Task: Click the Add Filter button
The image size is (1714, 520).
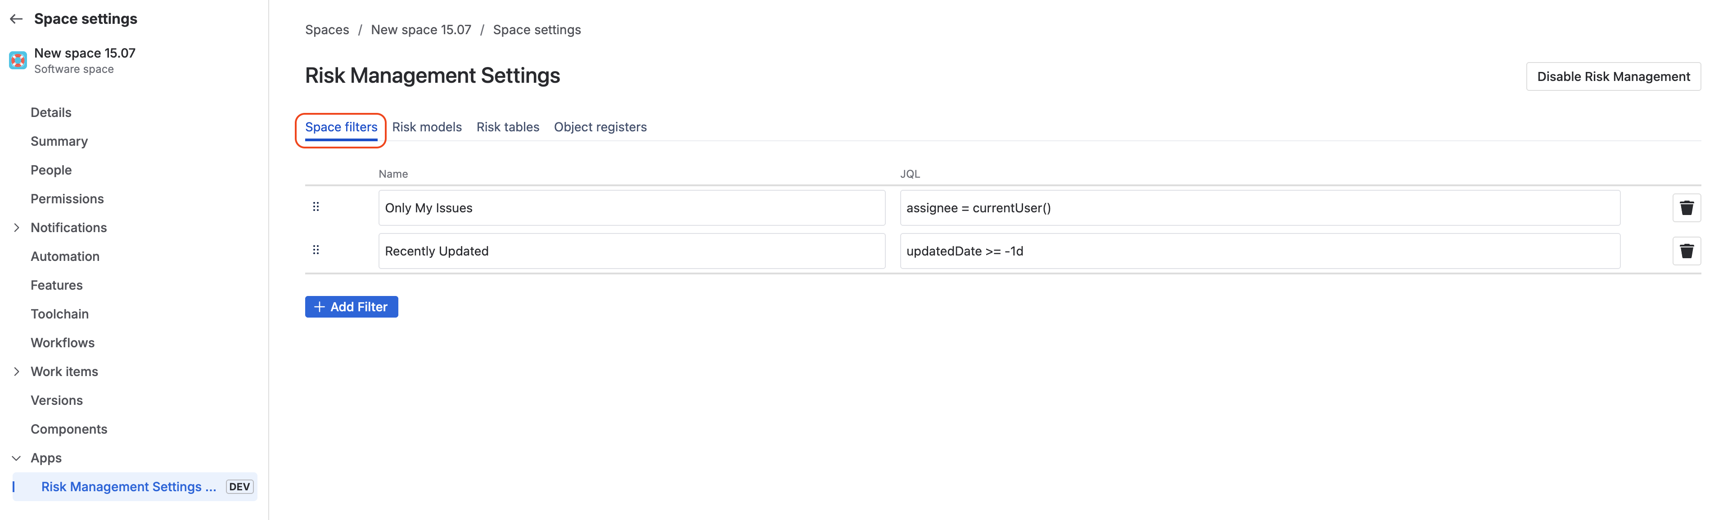Action: point(352,306)
